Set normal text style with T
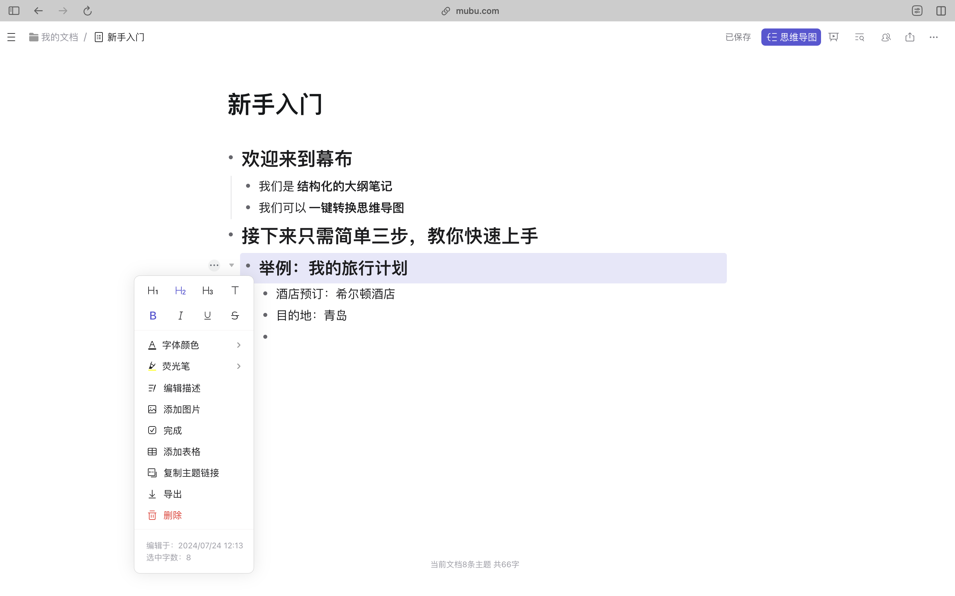 (235, 291)
